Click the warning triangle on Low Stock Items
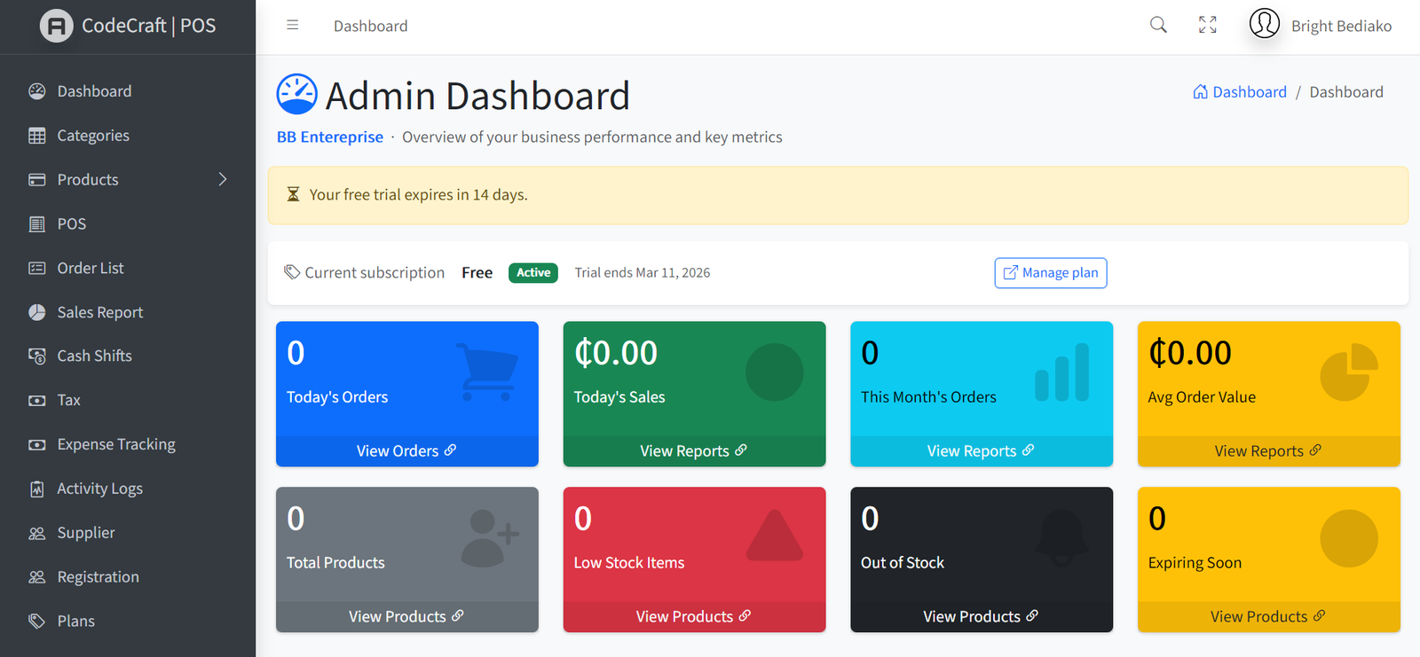1420x657 pixels. tap(774, 537)
